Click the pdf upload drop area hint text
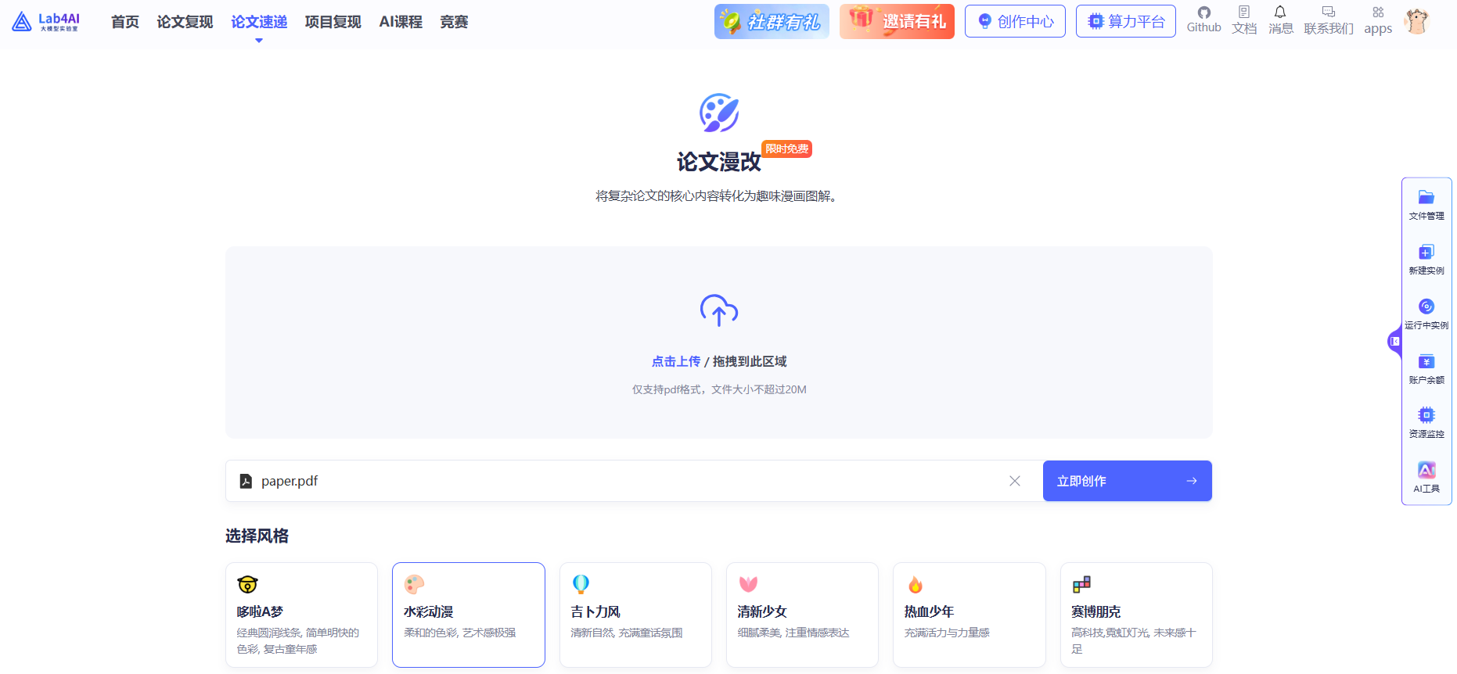Image resolution: width=1457 pixels, height=674 pixels. point(719,389)
